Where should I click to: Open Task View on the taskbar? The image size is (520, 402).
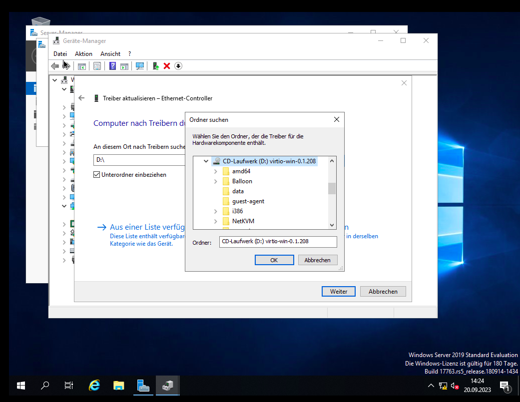68,386
